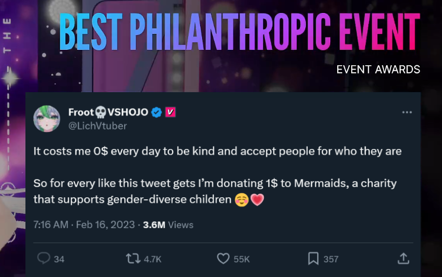
Task: Open the three-dot more options menu
Action: pos(407,112)
